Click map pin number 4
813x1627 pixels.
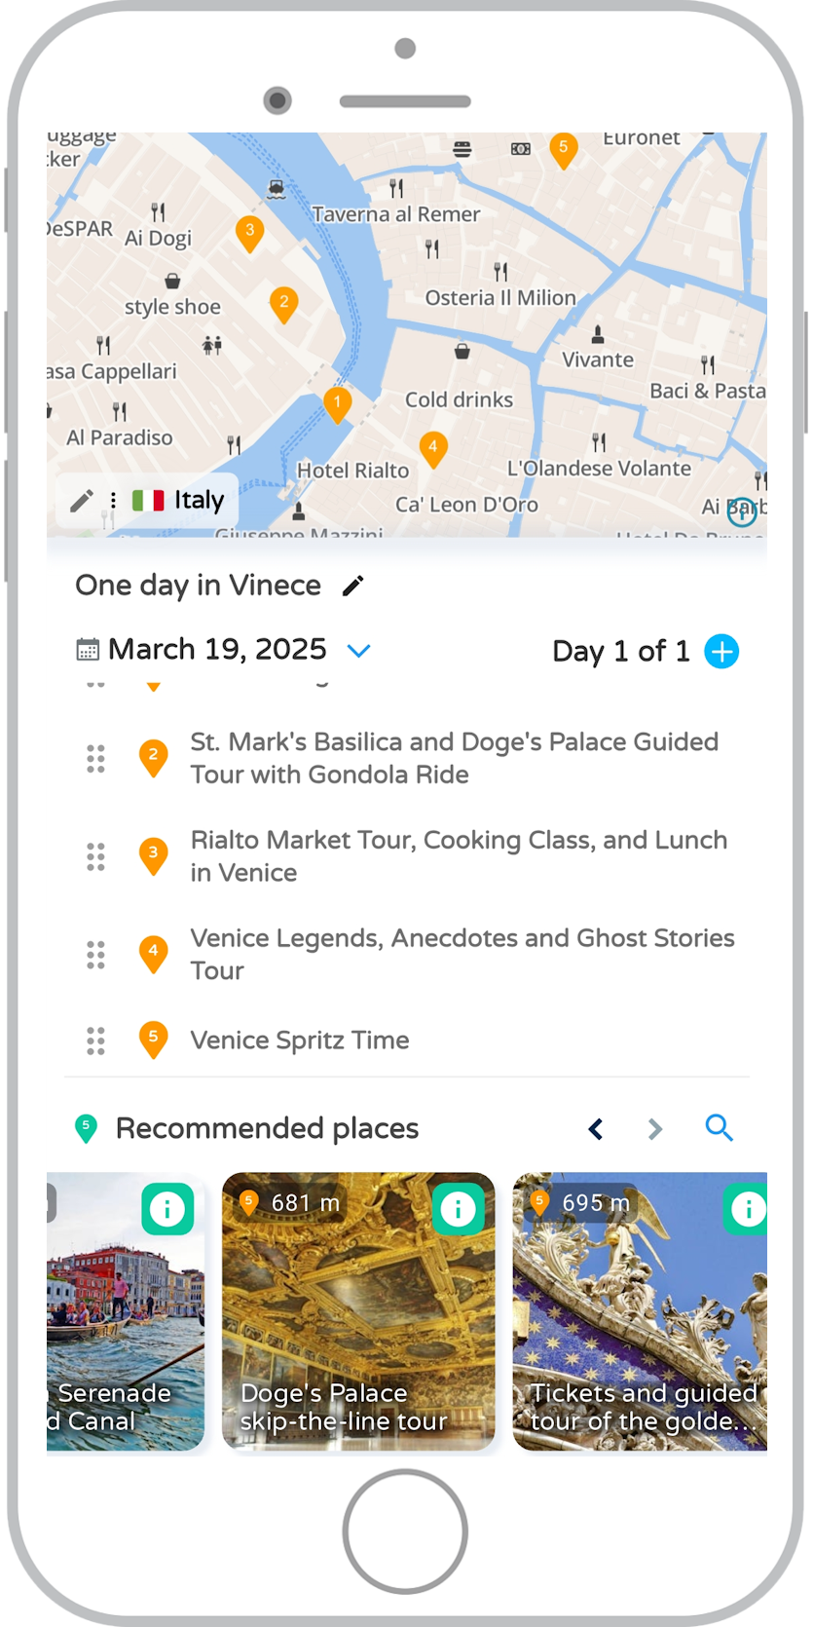433,448
